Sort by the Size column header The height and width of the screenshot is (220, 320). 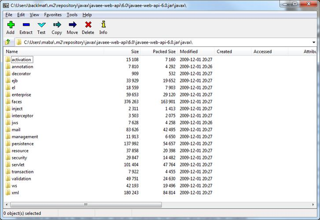point(122,51)
